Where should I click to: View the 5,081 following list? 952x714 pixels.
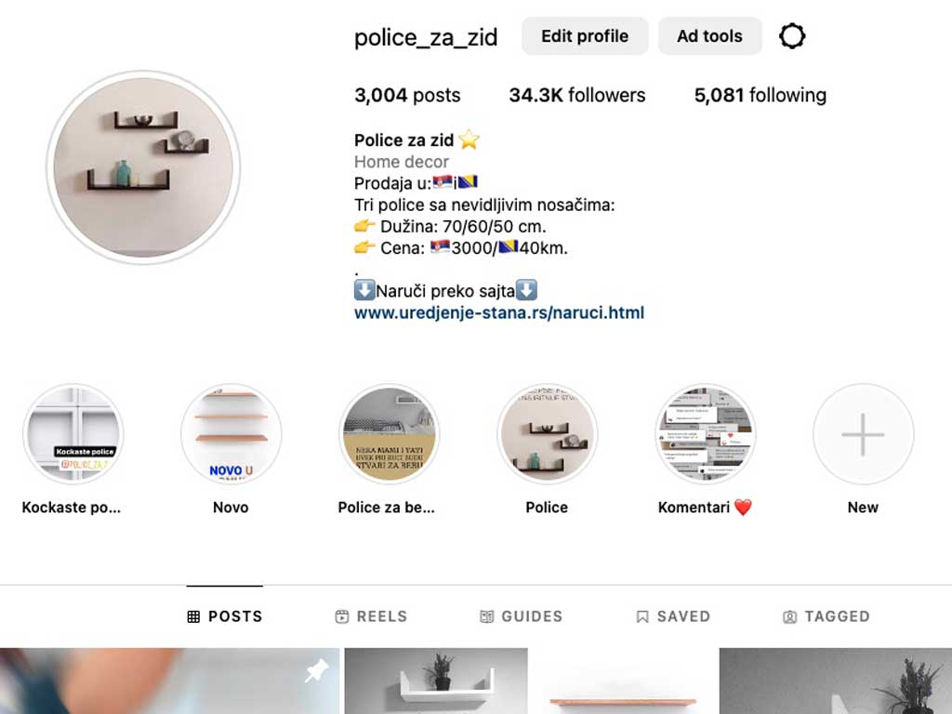click(760, 96)
